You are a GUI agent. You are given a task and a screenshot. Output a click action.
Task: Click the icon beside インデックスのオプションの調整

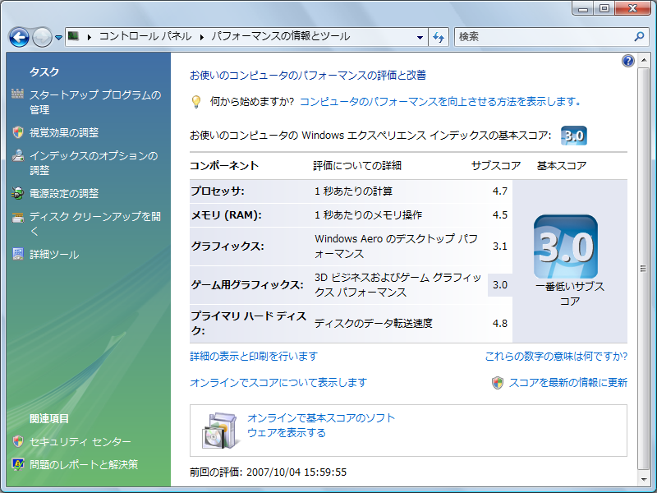[17, 155]
